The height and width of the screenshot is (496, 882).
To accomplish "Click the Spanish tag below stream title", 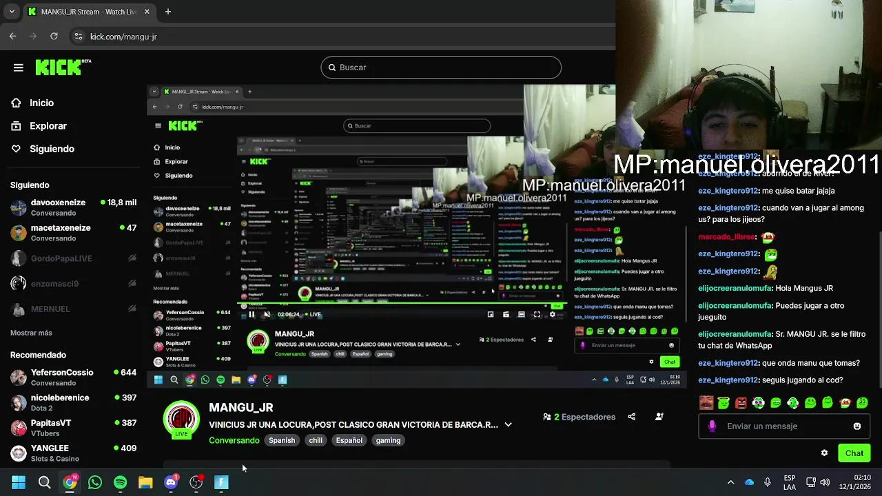I will (282, 440).
